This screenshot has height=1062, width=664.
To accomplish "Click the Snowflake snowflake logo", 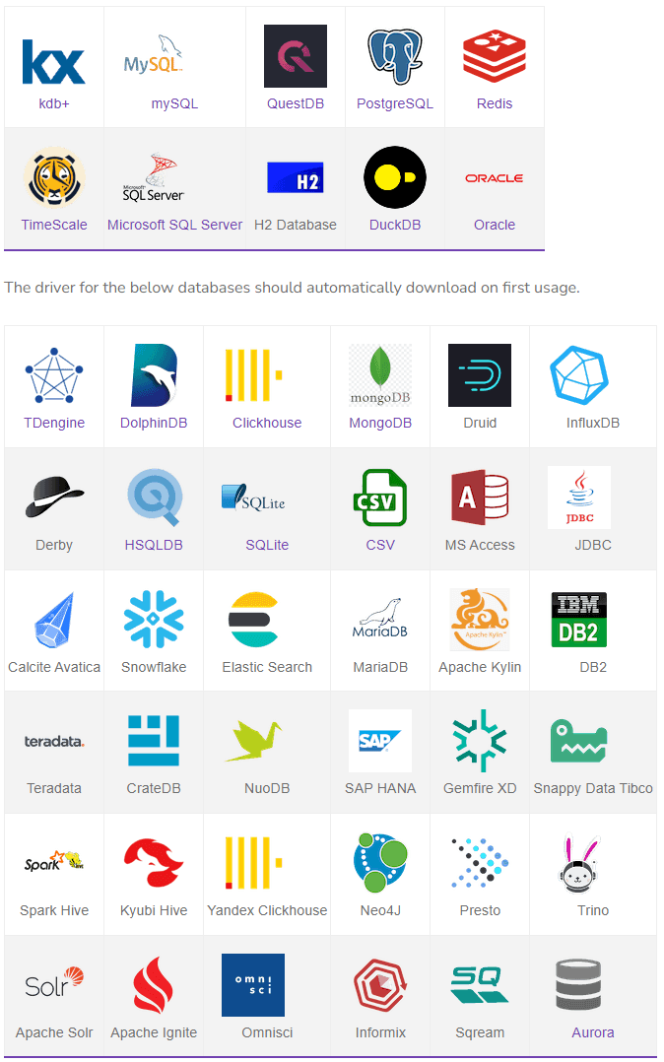I will tap(154, 619).
